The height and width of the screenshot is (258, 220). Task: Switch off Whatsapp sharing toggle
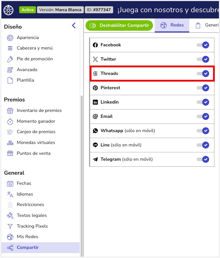click(x=203, y=131)
